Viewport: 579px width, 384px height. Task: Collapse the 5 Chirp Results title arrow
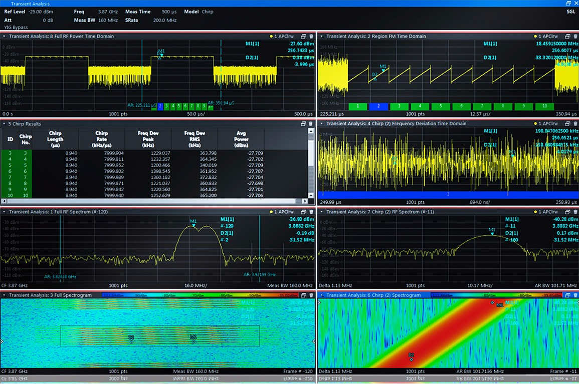(4, 124)
